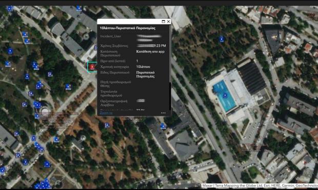Move the popup's vertical scrollbar
The width and height of the screenshot is (318, 190).
[x=170, y=96]
